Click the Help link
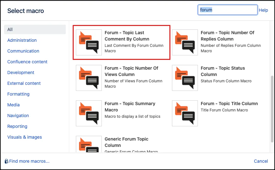Screen dimensions: 275x170 pyautogui.click(x=263, y=10)
